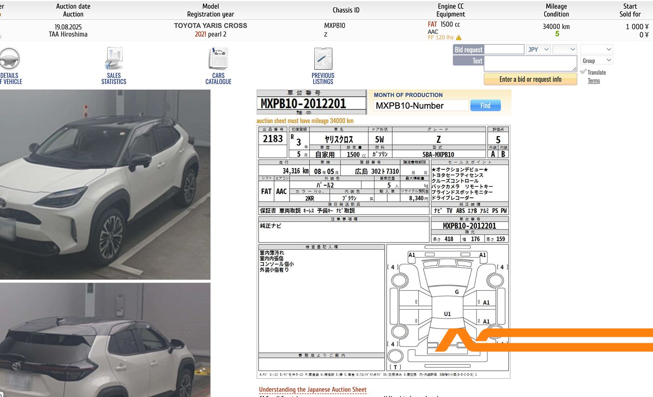Click the warning triangle beside FF 120 lhs
The image size is (653, 397).
pos(459,38)
